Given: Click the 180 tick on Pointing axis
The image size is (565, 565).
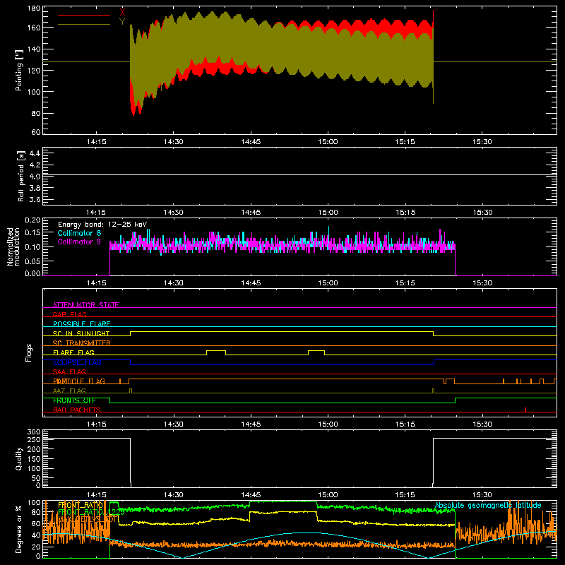Looking at the screenshot, I should [x=34, y=8].
